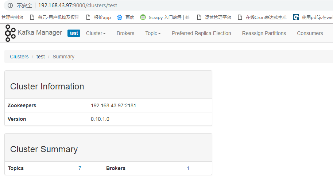Open the 报价app bookmark
This screenshot has width=333, height=189.
pos(98,18)
